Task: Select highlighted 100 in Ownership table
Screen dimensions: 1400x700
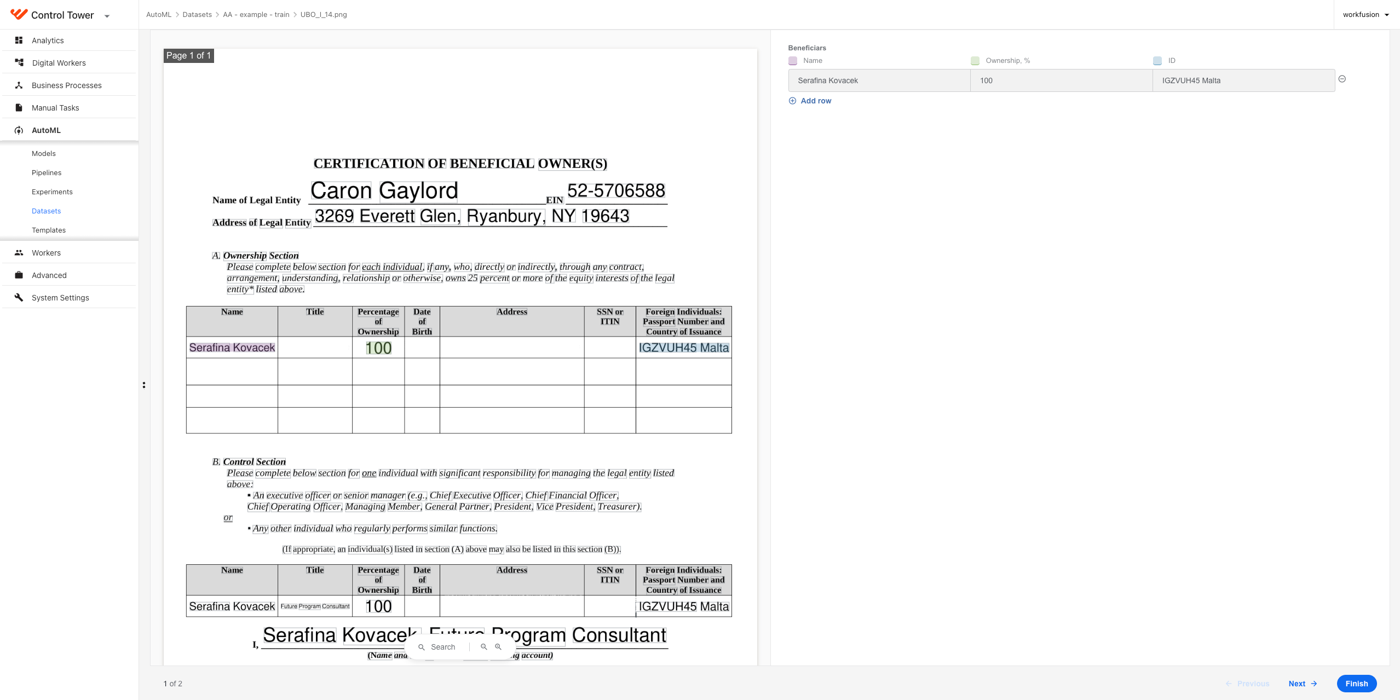Action: pyautogui.click(x=378, y=348)
